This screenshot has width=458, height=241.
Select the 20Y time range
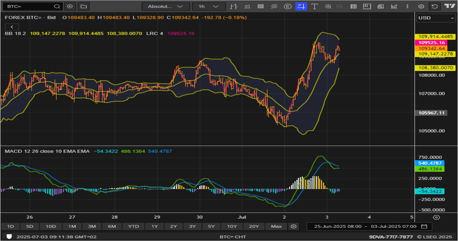tap(254, 227)
